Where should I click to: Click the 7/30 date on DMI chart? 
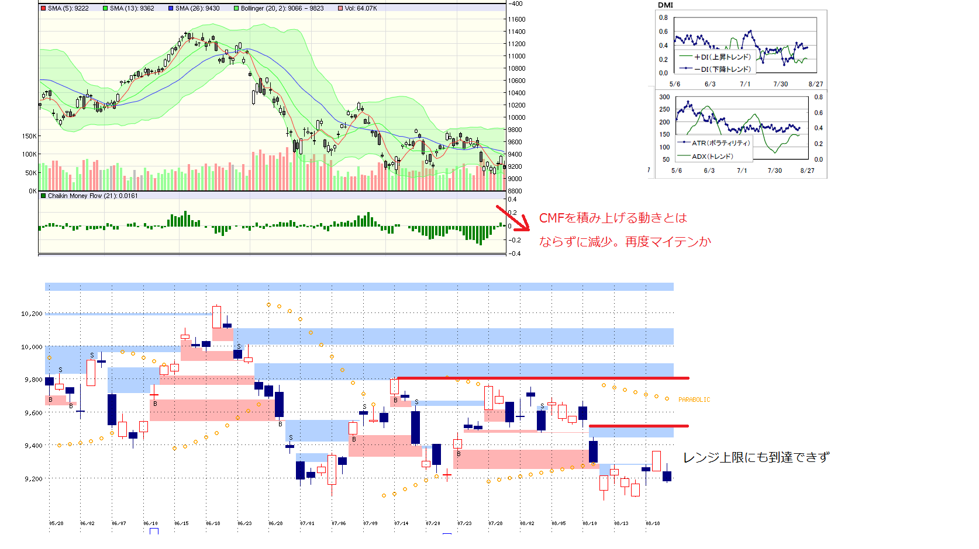click(780, 84)
